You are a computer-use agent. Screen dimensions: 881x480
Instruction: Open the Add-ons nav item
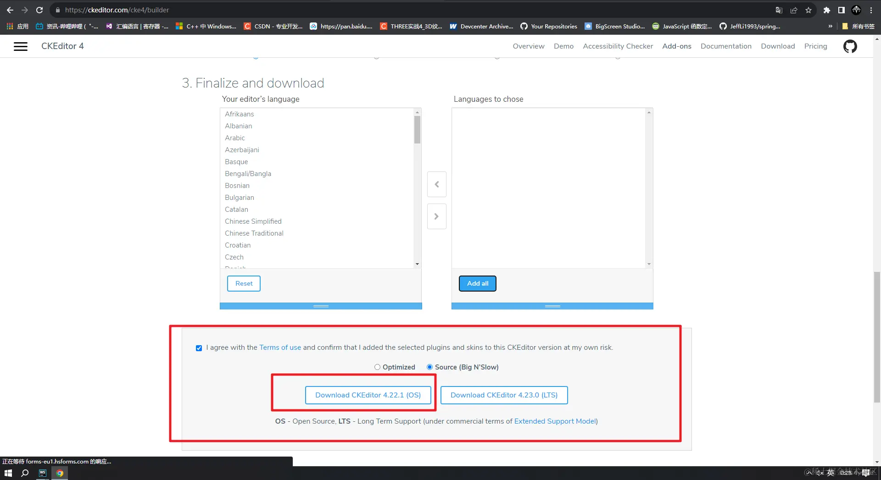pyautogui.click(x=676, y=46)
